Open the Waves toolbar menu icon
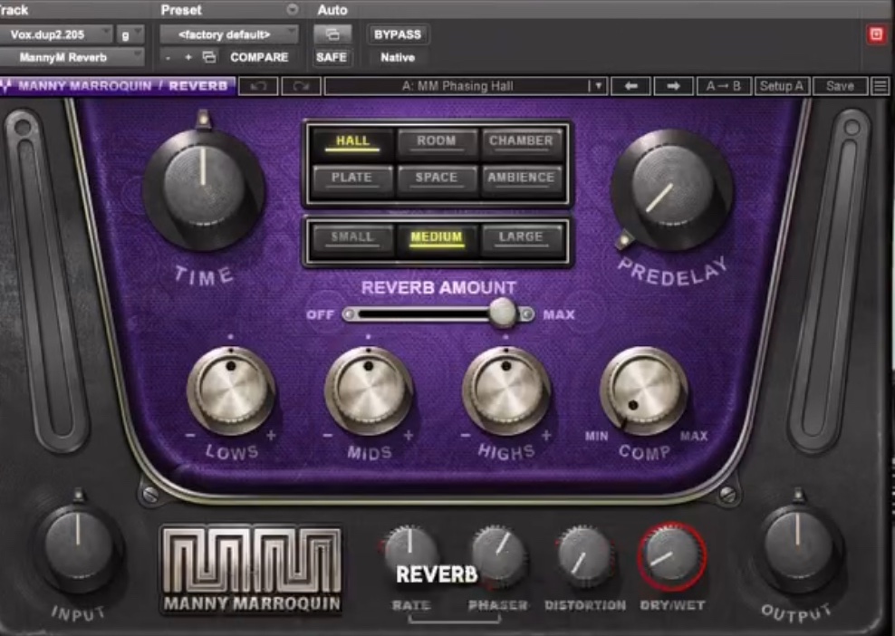 pos(881,86)
